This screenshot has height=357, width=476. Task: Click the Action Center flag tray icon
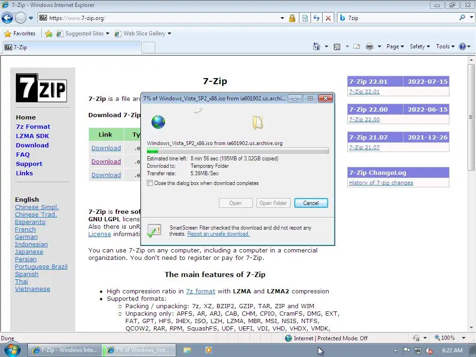click(x=406, y=350)
